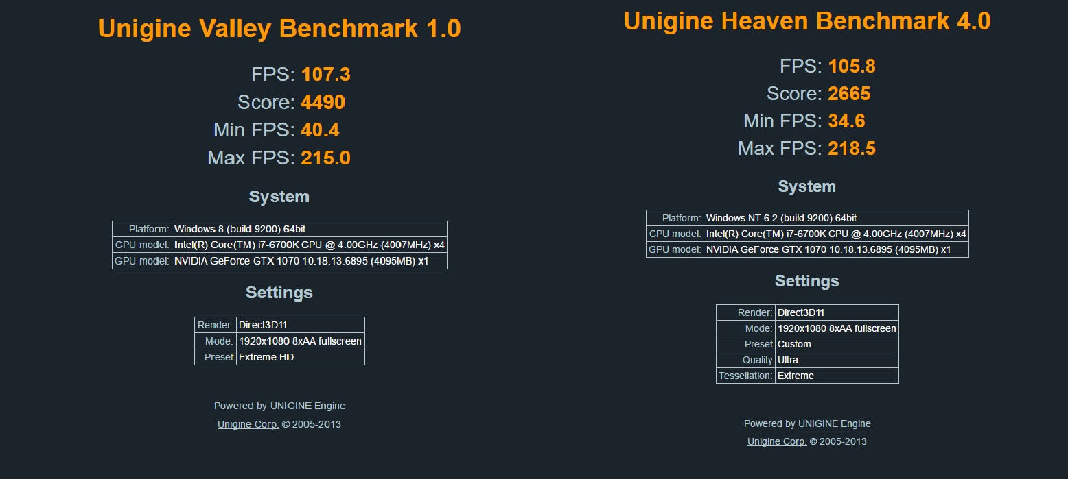Viewport: 1068px width, 479px height.
Task: Click the Heaven CPU model i7-6700K cell
Action: click(x=836, y=234)
